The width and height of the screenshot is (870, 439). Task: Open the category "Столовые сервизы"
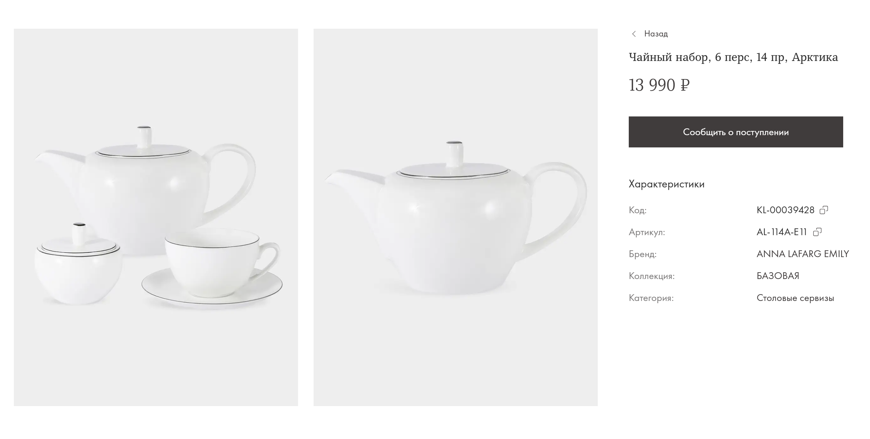pyautogui.click(x=795, y=298)
